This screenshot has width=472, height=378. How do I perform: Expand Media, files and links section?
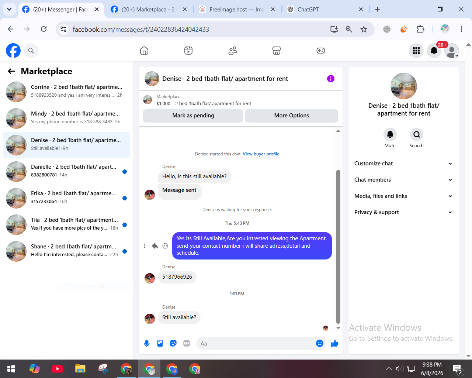[x=403, y=196]
